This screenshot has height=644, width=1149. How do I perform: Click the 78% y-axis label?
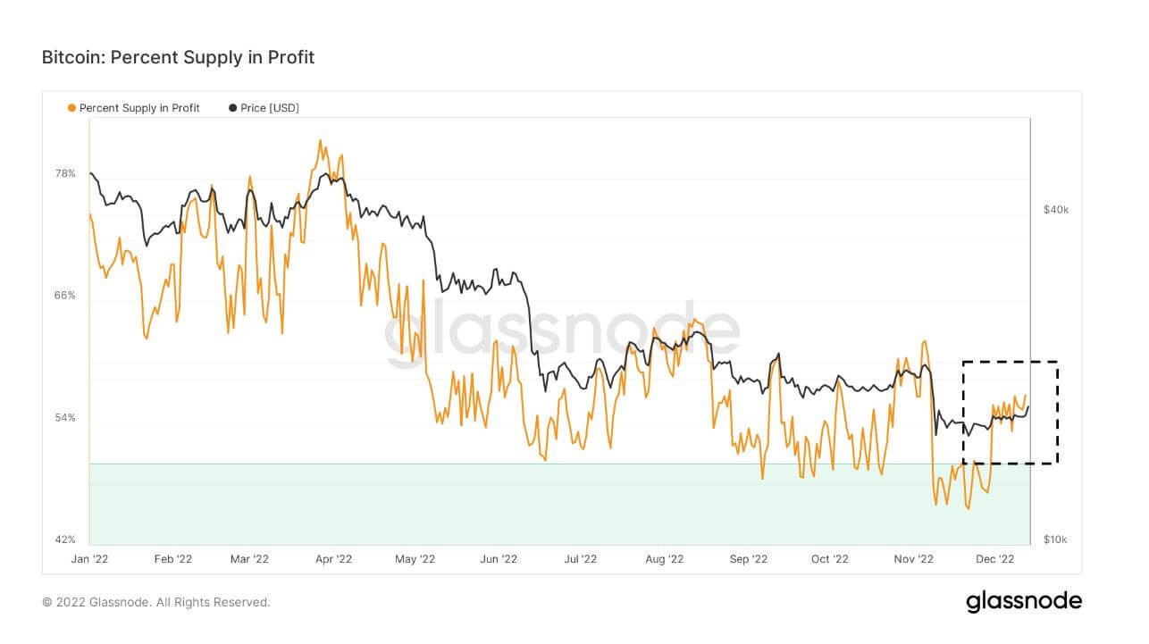(65, 173)
